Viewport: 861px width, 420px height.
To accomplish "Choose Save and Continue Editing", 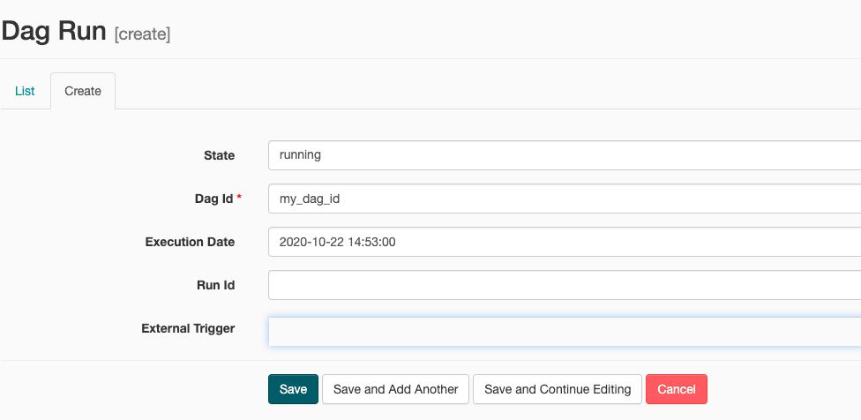I will click(x=558, y=389).
